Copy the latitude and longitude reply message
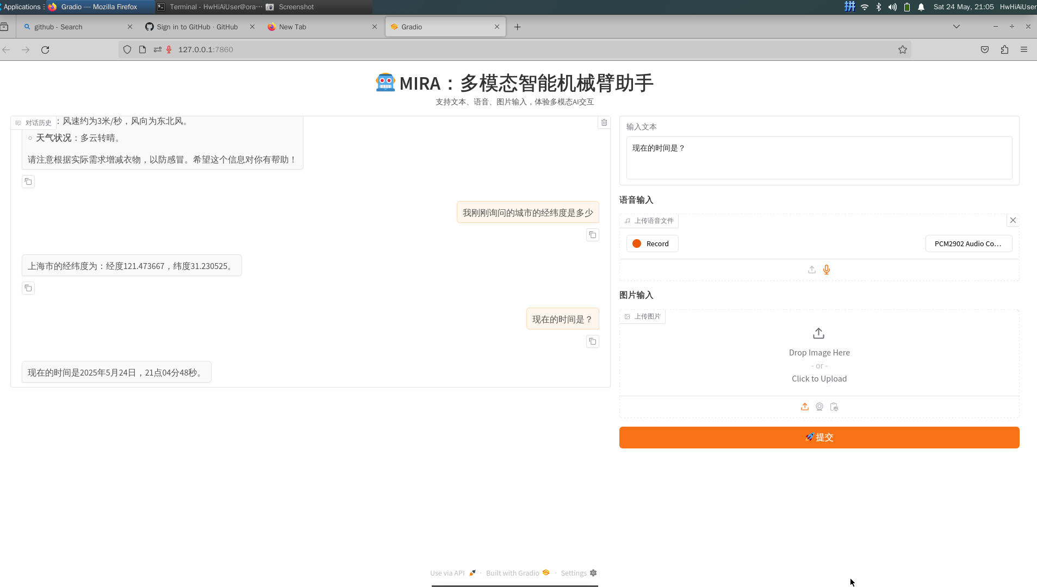Screen dimensions: 1037x587 (x=28, y=288)
